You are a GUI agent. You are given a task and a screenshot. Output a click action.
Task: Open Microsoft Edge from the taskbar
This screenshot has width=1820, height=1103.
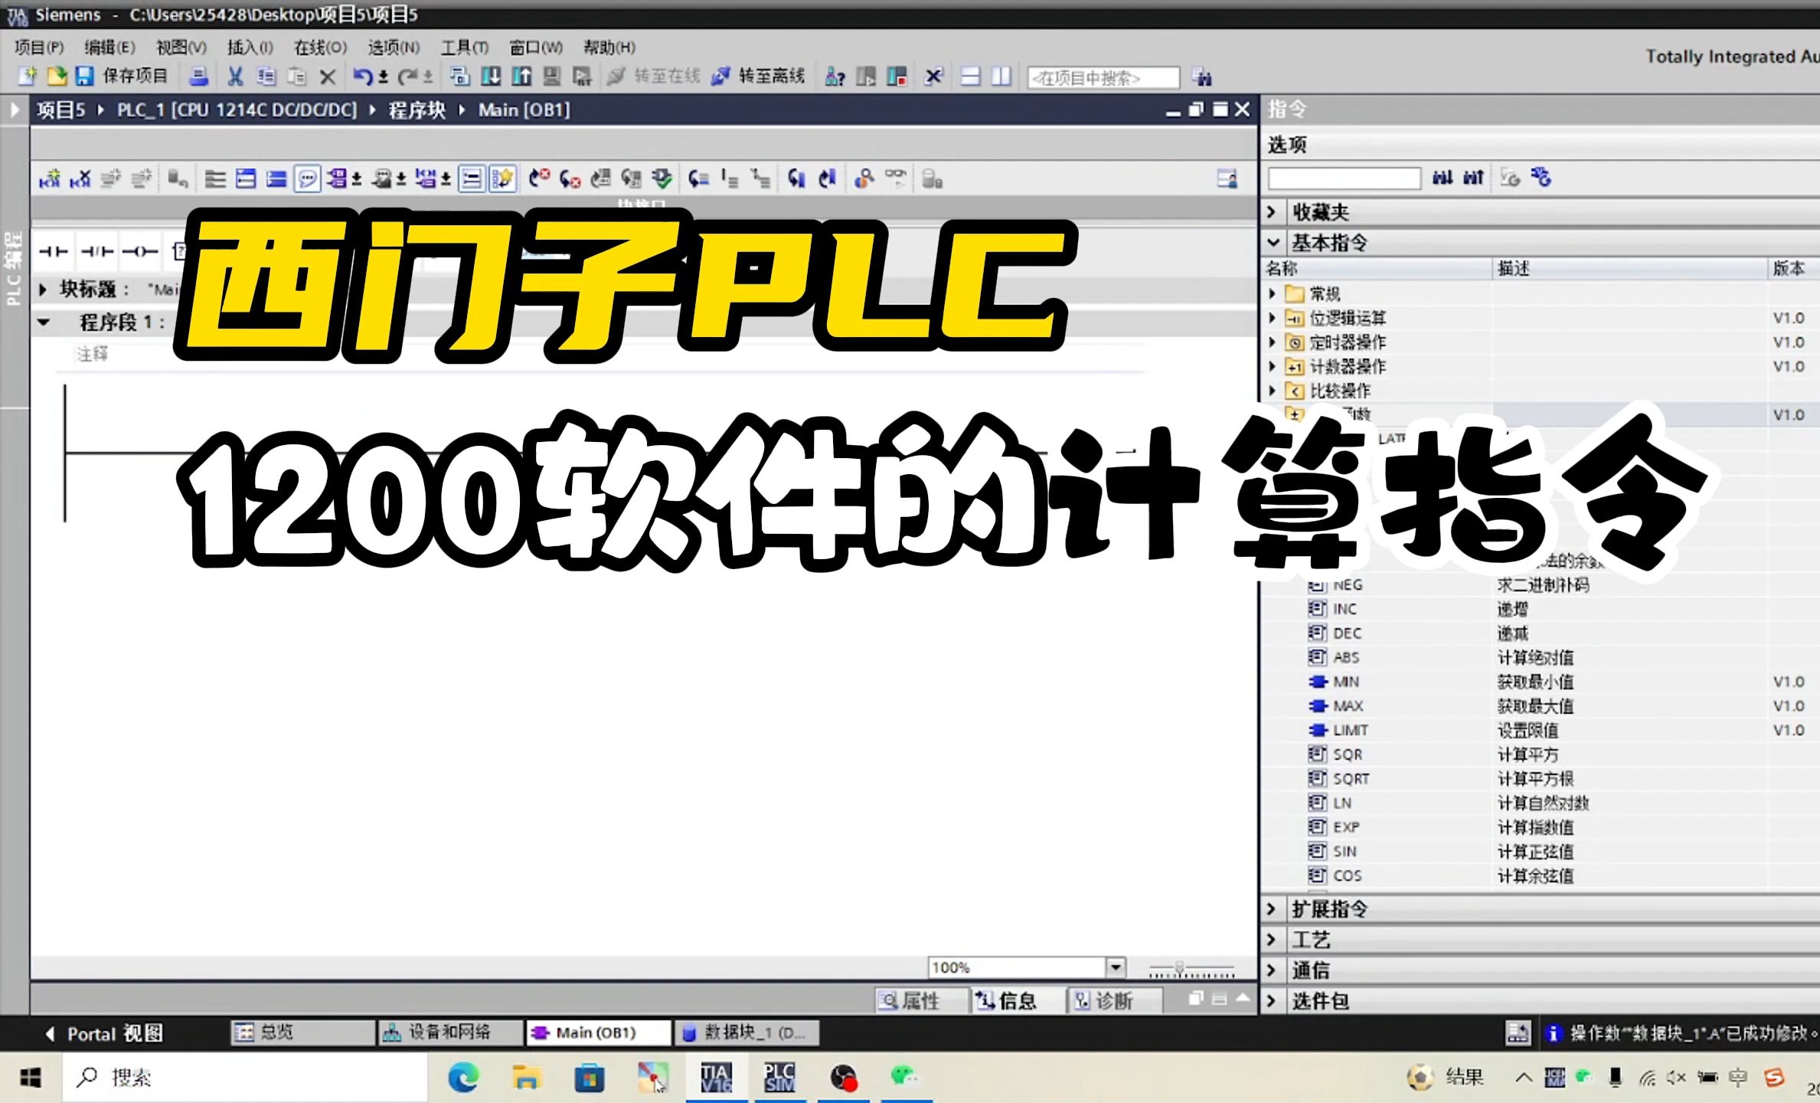tap(463, 1078)
